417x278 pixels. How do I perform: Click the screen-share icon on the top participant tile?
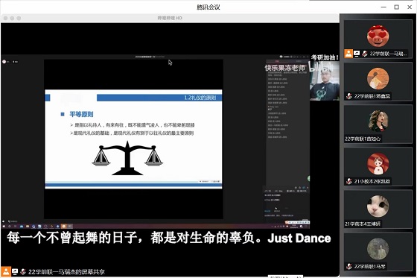coord(357,54)
